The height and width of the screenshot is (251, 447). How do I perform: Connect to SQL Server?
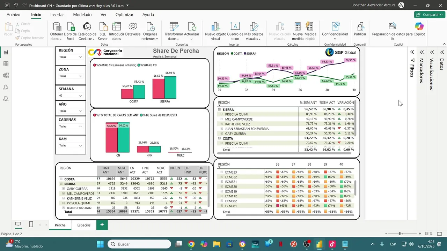point(103,31)
